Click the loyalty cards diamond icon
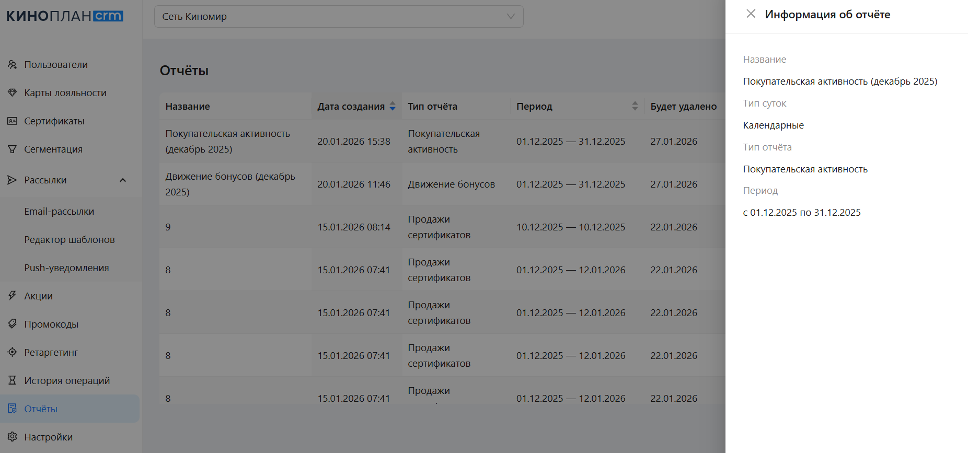The height and width of the screenshot is (453, 968). (x=12, y=92)
